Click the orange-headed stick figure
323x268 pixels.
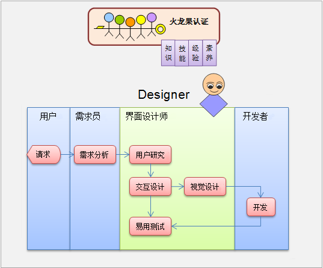pos(130,29)
